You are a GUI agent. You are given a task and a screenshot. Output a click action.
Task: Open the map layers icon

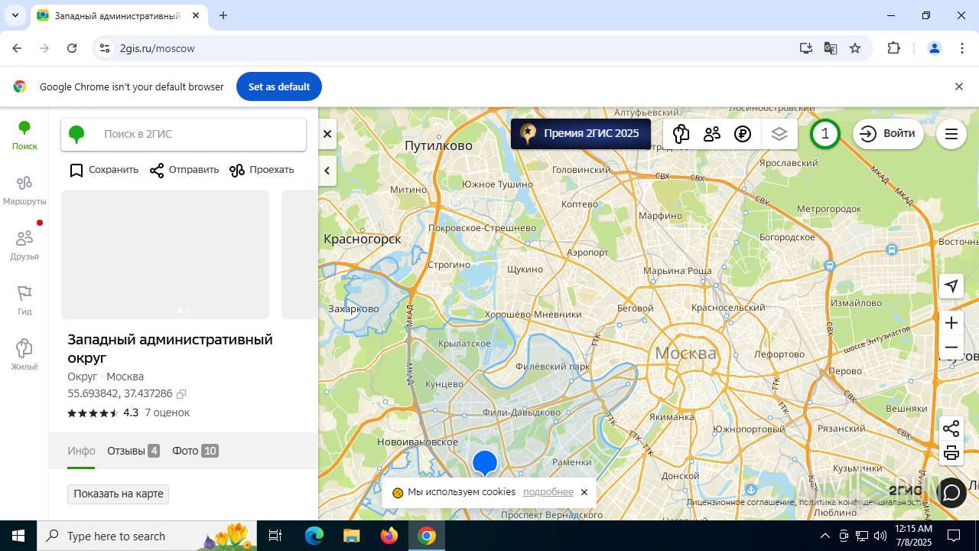[x=779, y=134]
